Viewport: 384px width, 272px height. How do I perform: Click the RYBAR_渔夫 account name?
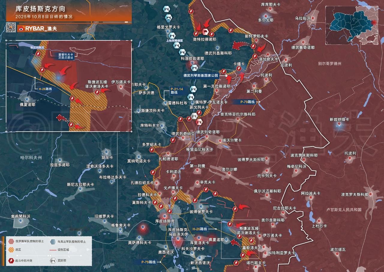point(41,29)
